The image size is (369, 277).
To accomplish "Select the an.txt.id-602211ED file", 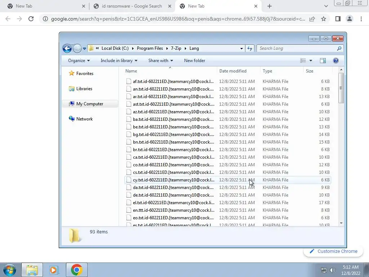I will (228, 89).
